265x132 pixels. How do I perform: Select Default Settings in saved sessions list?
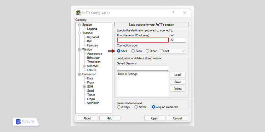tap(128, 74)
